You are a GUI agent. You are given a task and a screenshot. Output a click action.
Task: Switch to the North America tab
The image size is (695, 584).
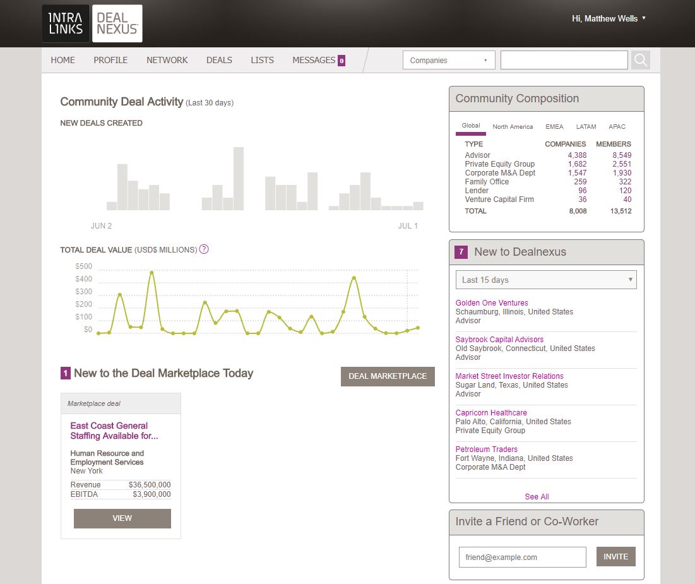(513, 126)
